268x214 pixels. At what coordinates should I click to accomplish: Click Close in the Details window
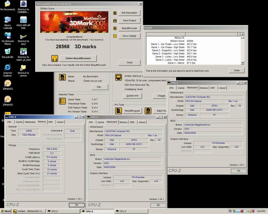(236, 70)
